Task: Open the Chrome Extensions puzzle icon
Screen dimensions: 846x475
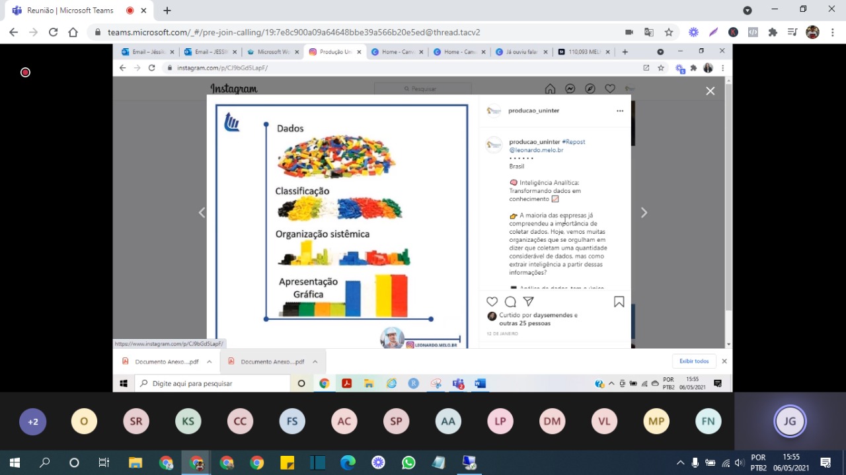Action: (773, 32)
